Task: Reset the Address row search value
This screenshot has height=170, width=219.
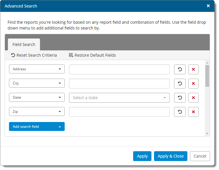Action: point(180,69)
